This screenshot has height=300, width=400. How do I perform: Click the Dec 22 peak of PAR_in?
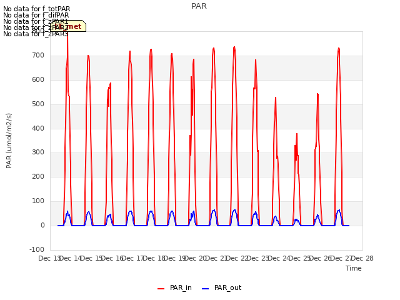(x=234, y=47)
